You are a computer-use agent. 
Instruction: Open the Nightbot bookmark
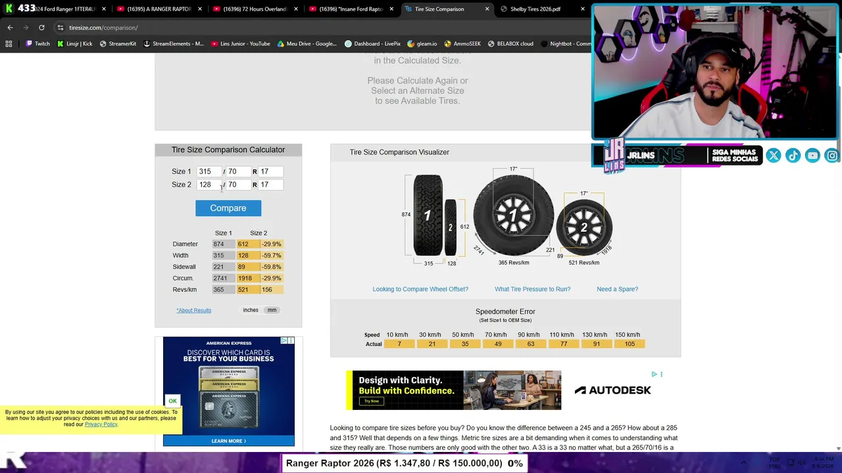566,44
